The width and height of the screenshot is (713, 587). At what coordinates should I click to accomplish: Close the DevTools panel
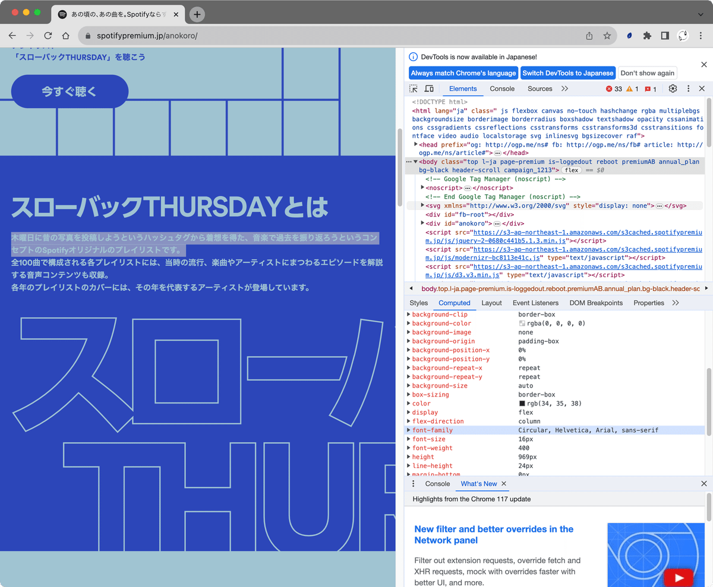coord(702,88)
